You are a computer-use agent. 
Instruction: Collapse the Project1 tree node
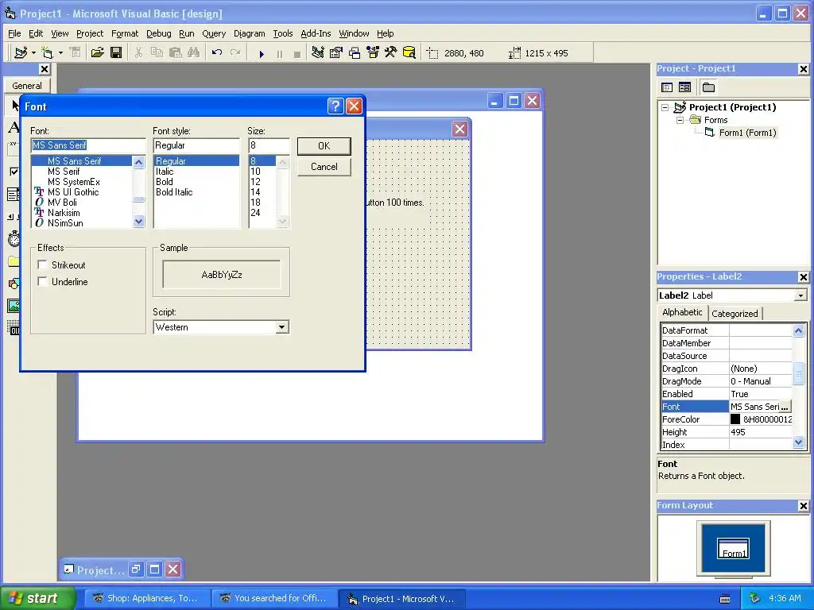pos(665,107)
